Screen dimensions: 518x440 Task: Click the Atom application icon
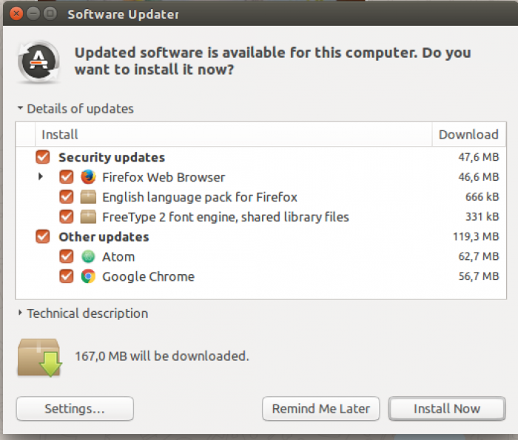point(88,256)
